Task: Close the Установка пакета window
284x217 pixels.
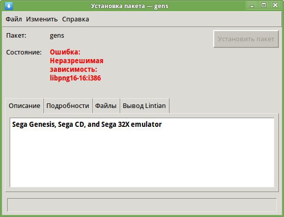Action: (275, 6)
